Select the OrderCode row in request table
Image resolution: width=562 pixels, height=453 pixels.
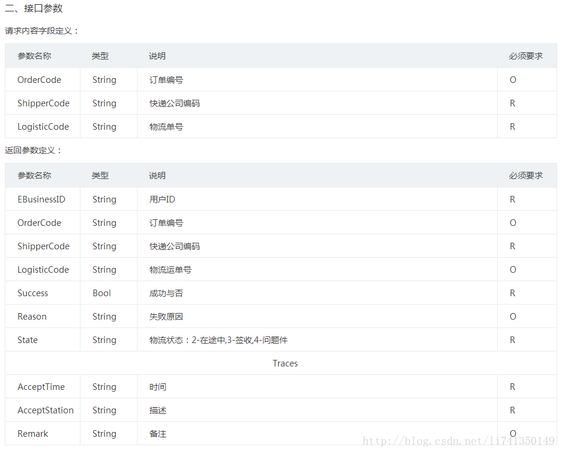39,79
